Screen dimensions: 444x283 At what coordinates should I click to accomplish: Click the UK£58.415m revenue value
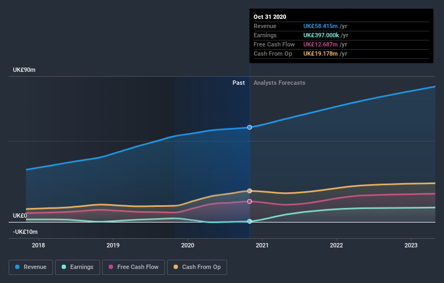tap(320, 26)
